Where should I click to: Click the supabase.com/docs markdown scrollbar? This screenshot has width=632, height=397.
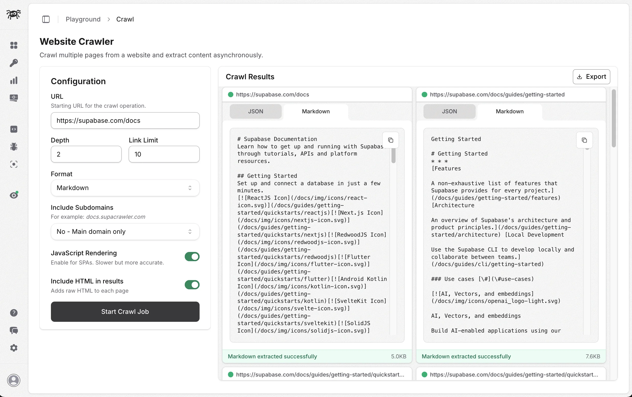pos(393,156)
